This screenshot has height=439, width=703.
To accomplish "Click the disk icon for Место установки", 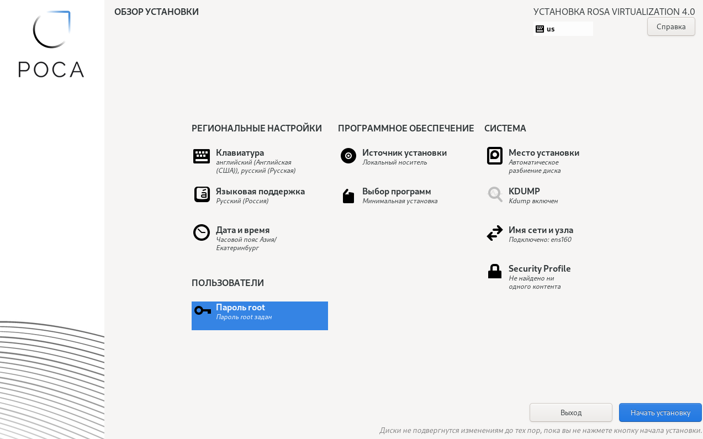I will point(495,156).
